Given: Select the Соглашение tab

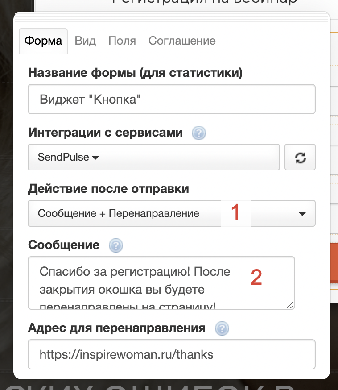Looking at the screenshot, I should pos(182,41).
